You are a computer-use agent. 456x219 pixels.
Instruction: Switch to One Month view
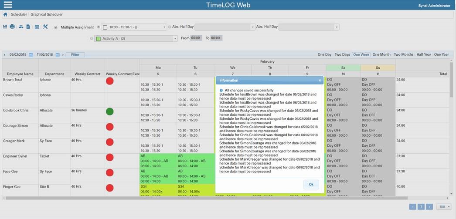[x=381, y=55]
